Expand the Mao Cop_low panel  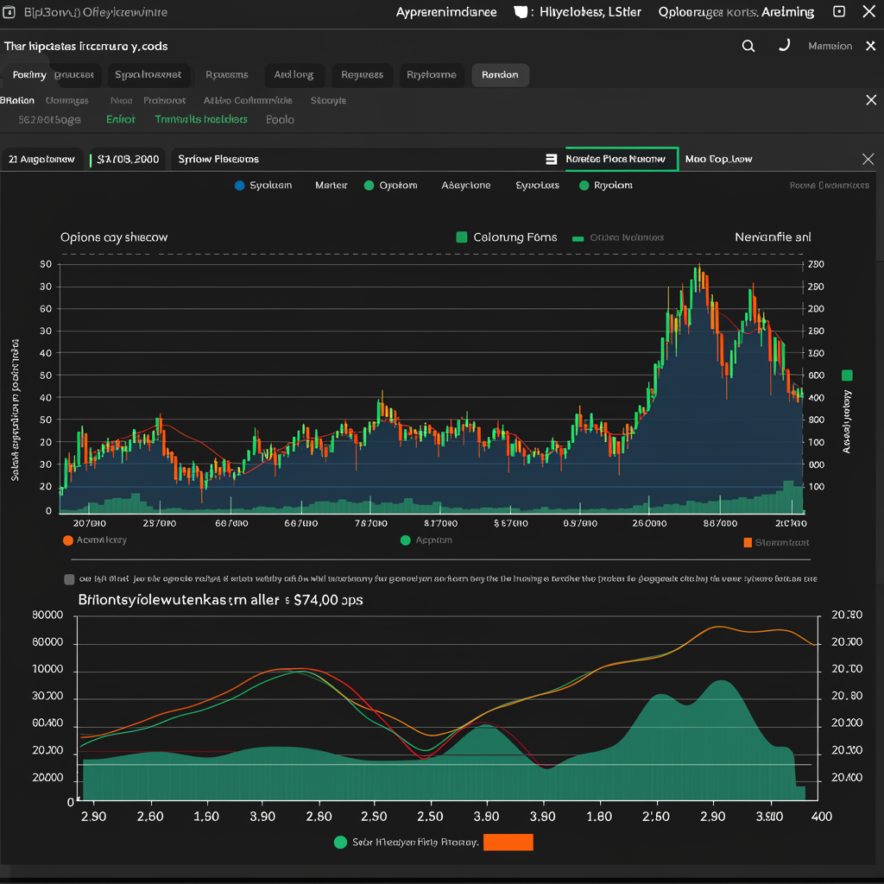[x=718, y=159]
